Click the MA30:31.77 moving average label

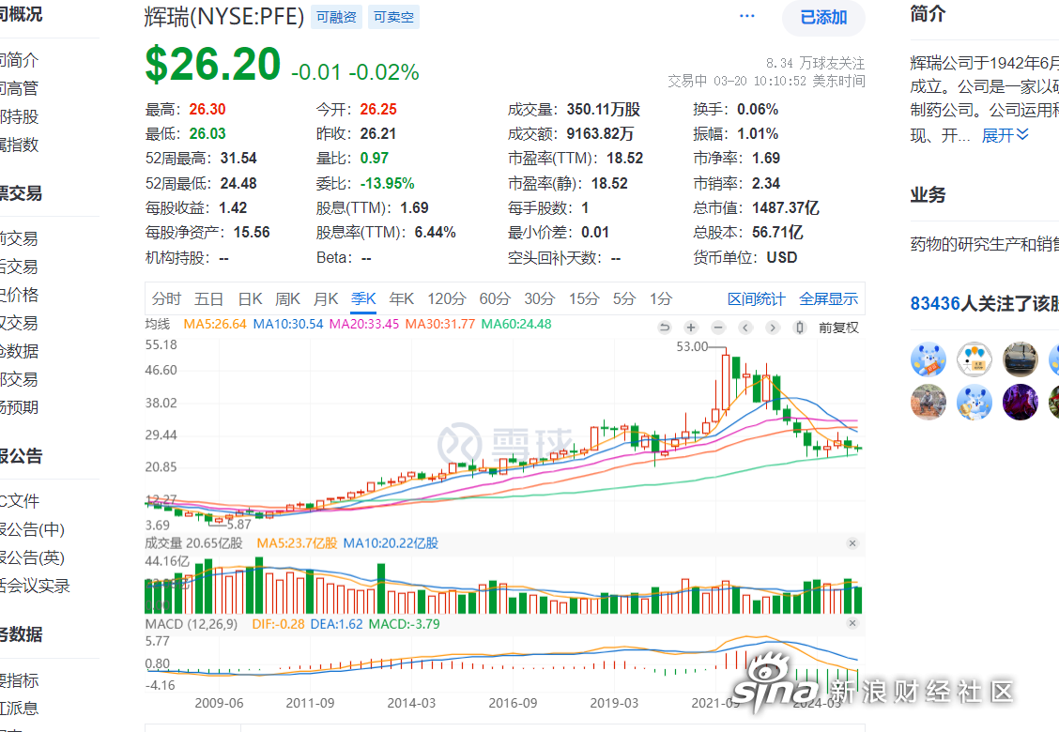point(440,324)
